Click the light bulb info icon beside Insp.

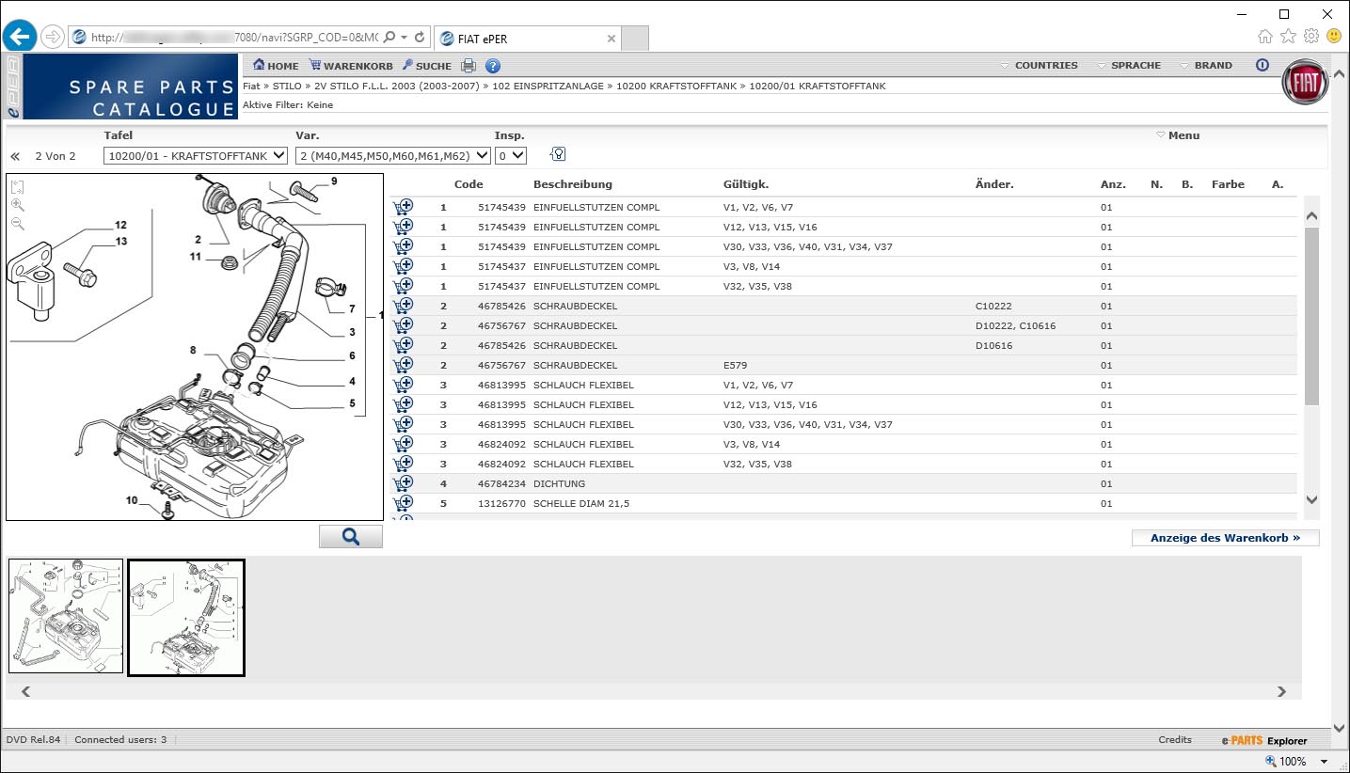coord(558,155)
